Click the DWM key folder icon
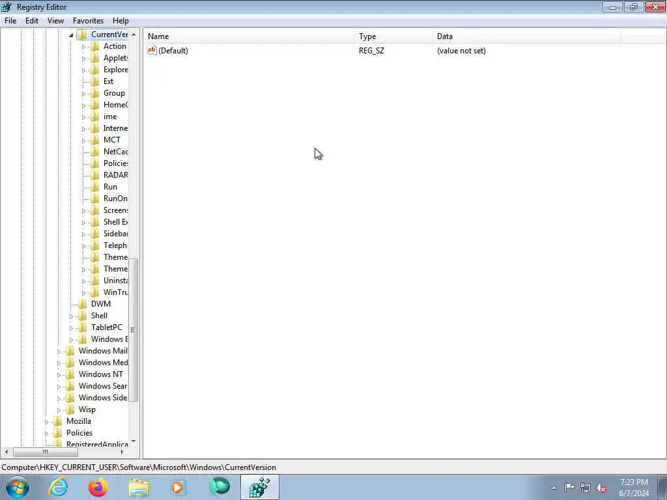 [83, 303]
